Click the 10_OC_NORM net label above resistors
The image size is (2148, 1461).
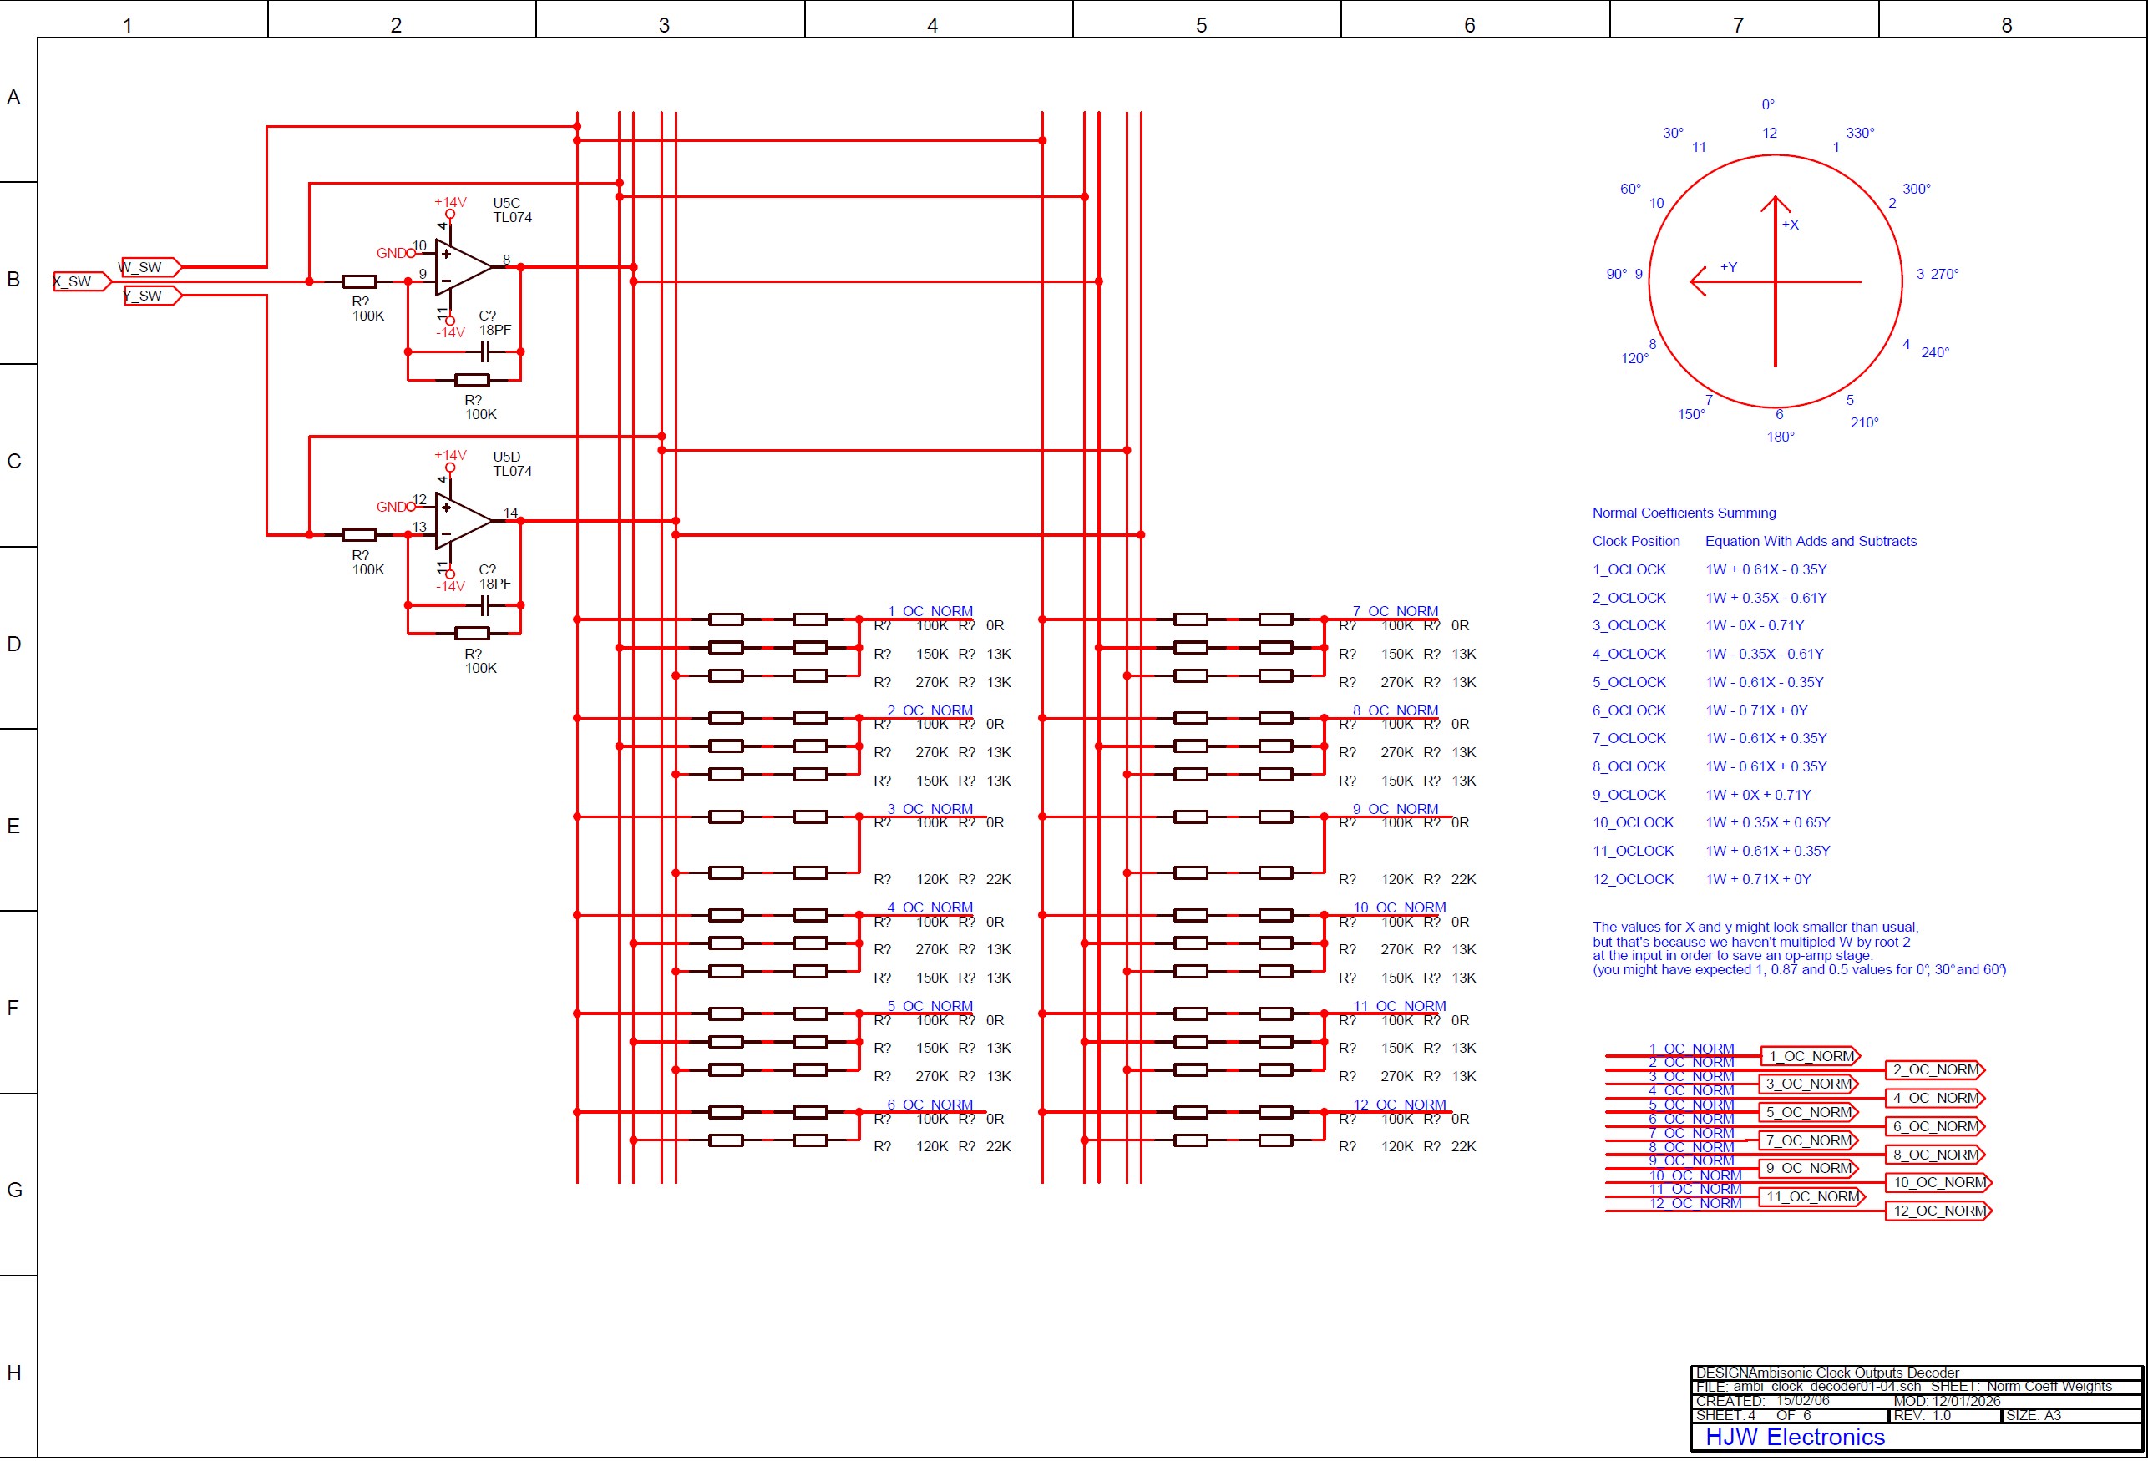[x=1400, y=907]
